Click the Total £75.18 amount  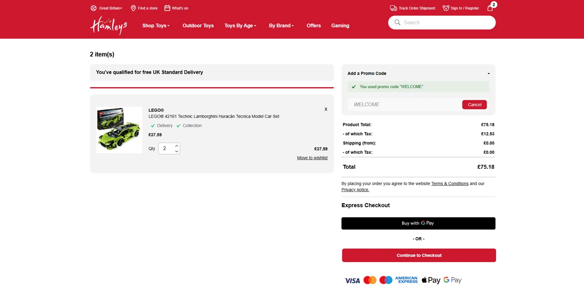(x=486, y=167)
